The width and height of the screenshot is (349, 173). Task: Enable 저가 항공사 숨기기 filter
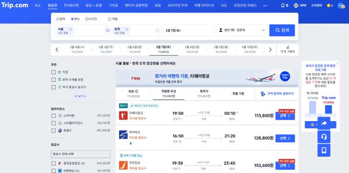click(x=53, y=87)
